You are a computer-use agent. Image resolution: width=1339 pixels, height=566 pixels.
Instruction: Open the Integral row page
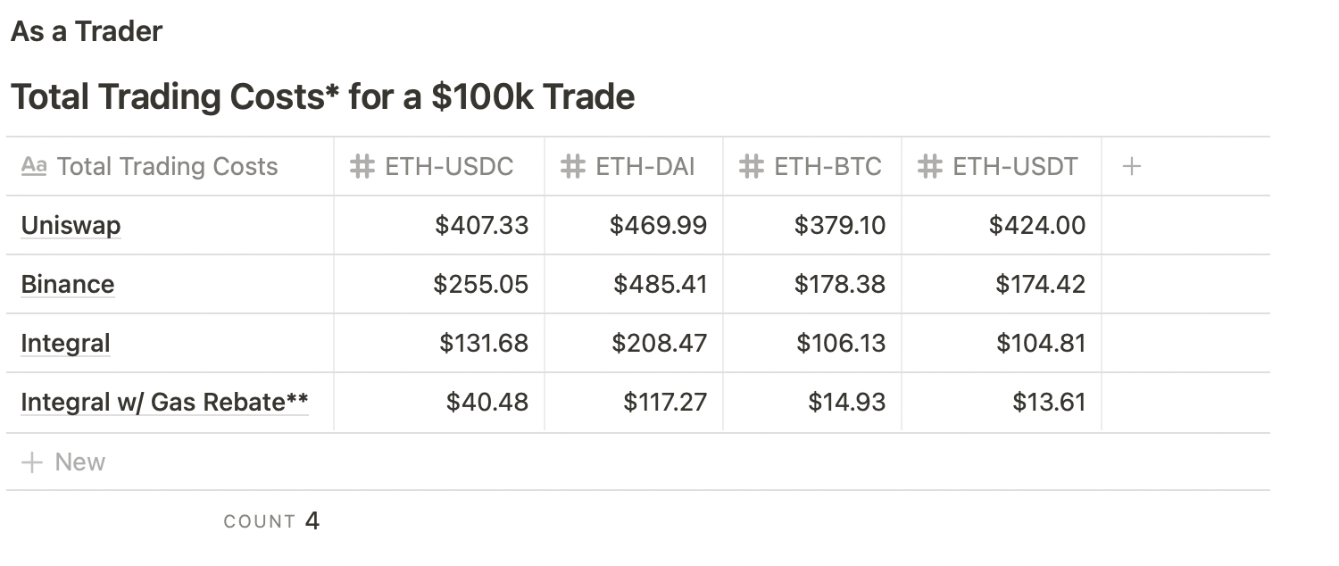(65, 343)
